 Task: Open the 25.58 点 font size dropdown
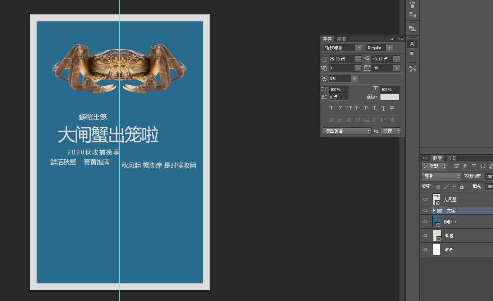click(x=357, y=59)
